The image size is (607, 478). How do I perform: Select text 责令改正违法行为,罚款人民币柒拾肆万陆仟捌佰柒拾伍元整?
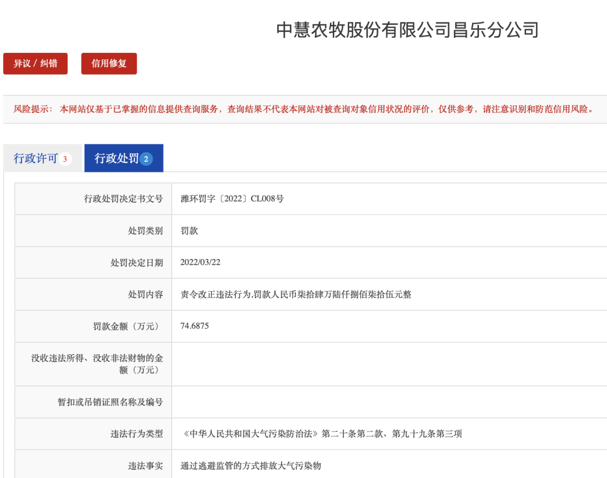(296, 295)
